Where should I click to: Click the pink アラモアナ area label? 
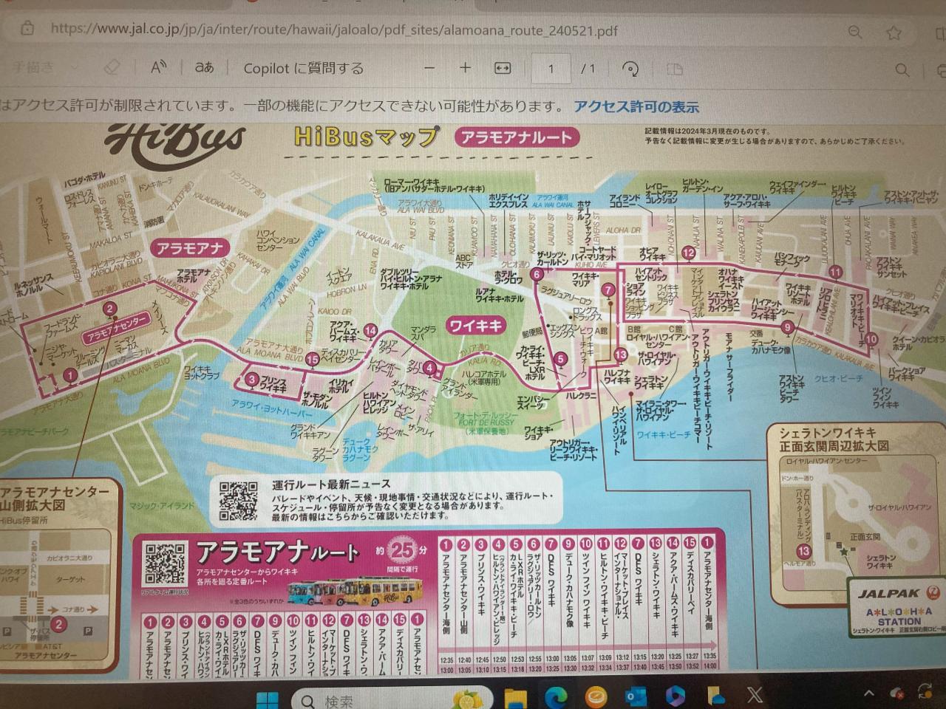click(x=191, y=248)
